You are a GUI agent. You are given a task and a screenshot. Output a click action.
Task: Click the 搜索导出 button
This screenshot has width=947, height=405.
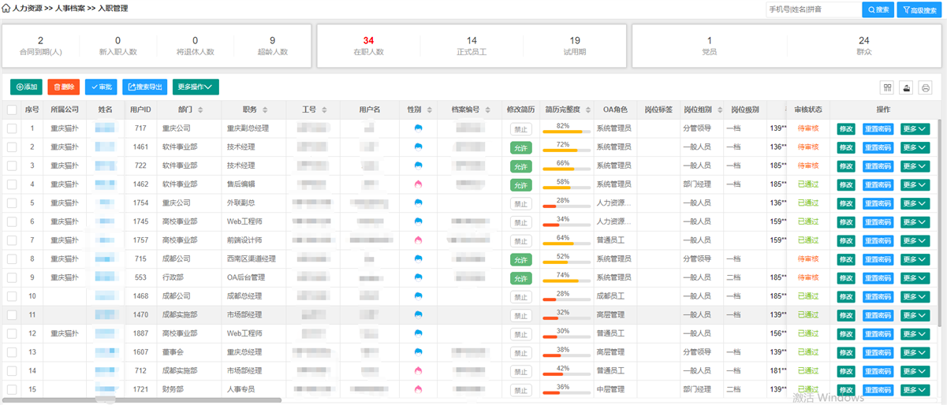pos(145,87)
